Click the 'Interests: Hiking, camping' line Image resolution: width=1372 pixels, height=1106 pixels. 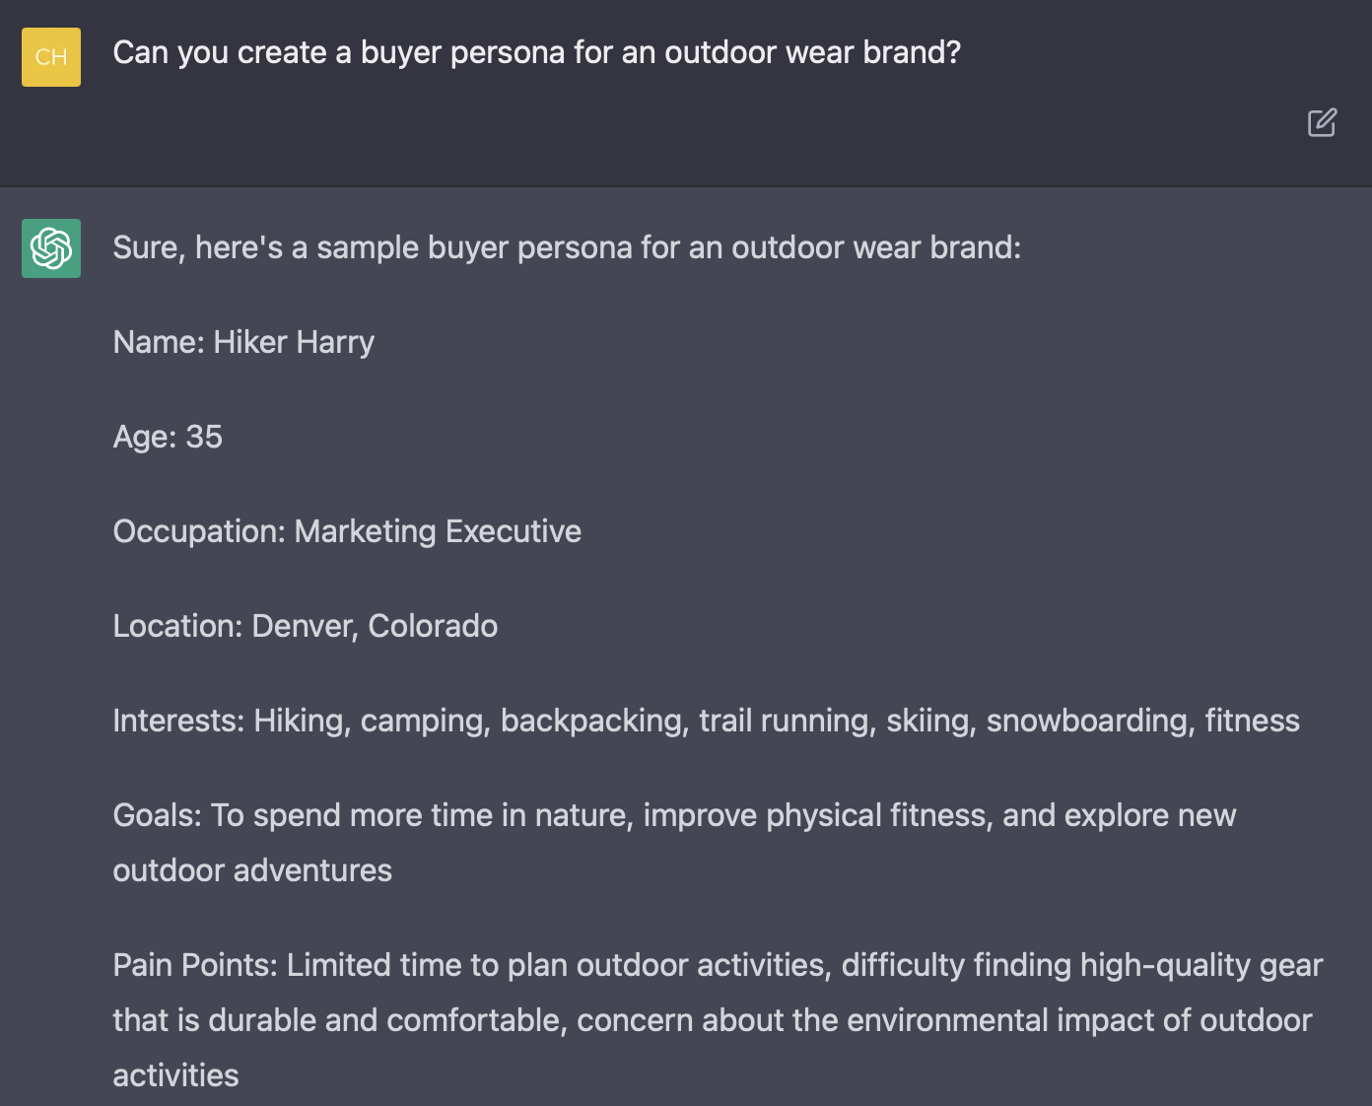tap(707, 721)
